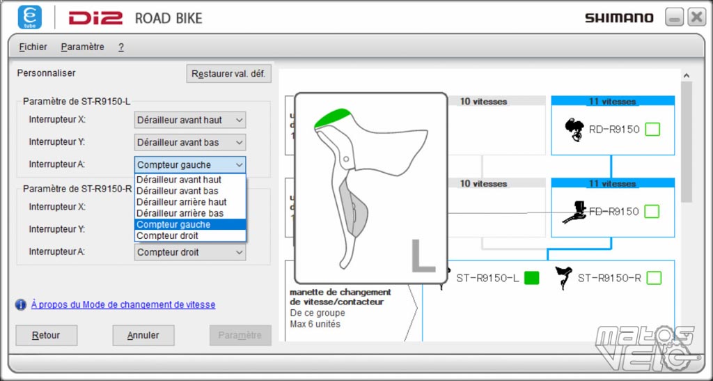Minimize the E-tube window
713x381 pixels.
[x=674, y=17]
